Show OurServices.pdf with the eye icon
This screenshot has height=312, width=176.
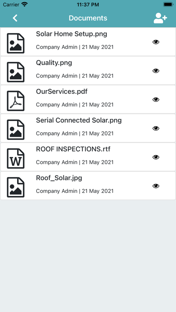coord(156,100)
